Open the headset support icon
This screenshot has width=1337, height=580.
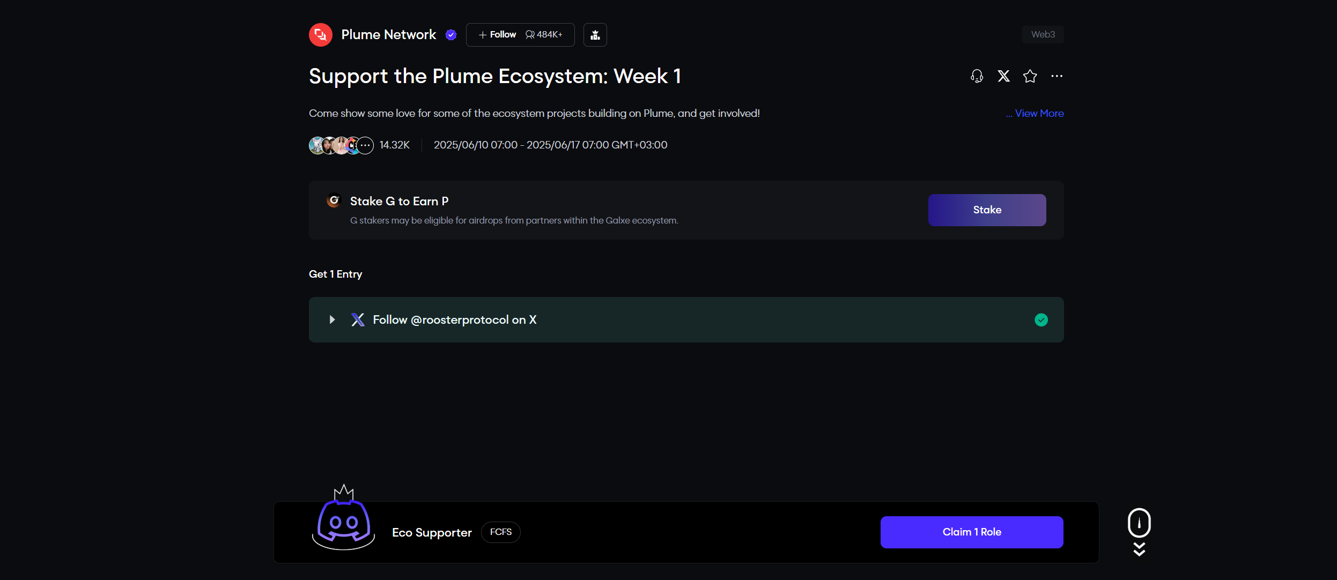coord(977,76)
